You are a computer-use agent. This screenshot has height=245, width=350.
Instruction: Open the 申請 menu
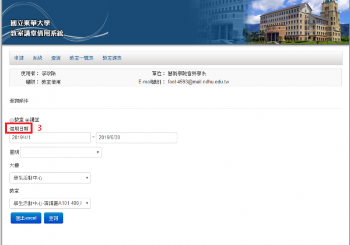(x=19, y=58)
